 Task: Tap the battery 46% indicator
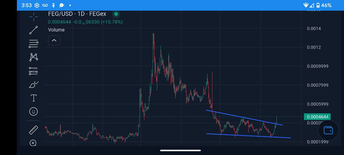click(325, 5)
